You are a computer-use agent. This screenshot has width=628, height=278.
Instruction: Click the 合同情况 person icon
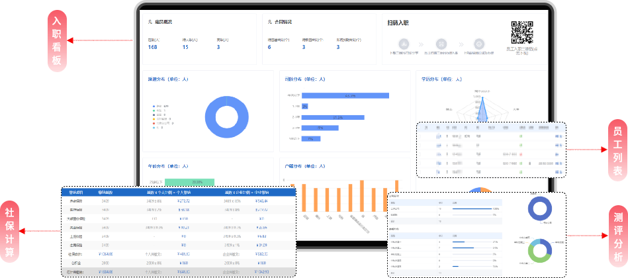[x=270, y=22]
